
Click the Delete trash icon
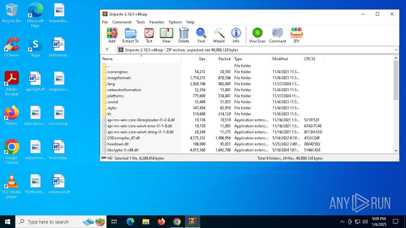pos(184,35)
